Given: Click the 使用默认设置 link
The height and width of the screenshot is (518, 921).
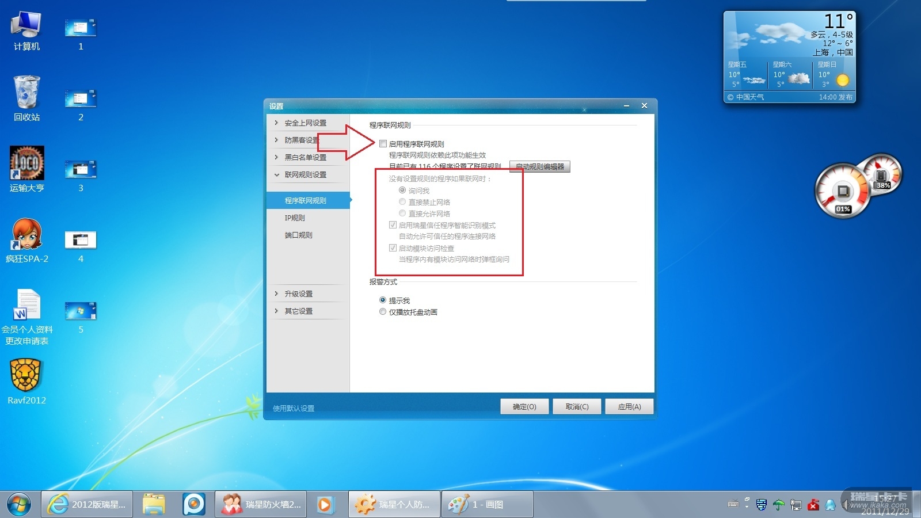Looking at the screenshot, I should [x=294, y=408].
